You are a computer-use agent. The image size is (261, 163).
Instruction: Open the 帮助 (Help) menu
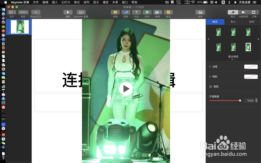point(134,2)
